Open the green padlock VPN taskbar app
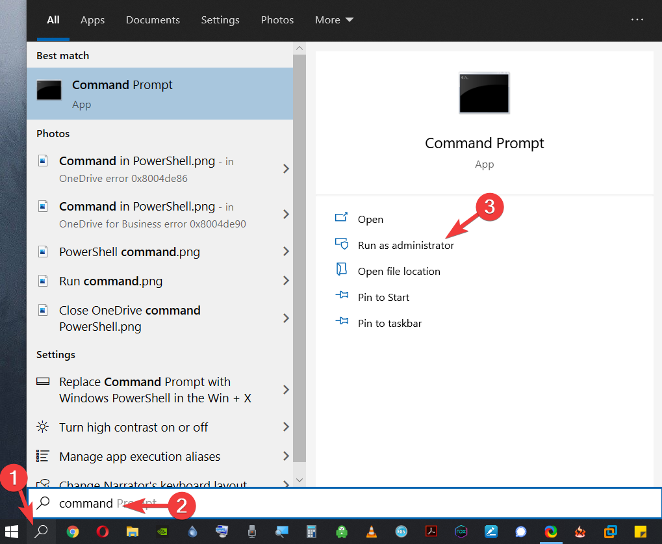Image resolution: width=662 pixels, height=544 pixels. [x=341, y=532]
